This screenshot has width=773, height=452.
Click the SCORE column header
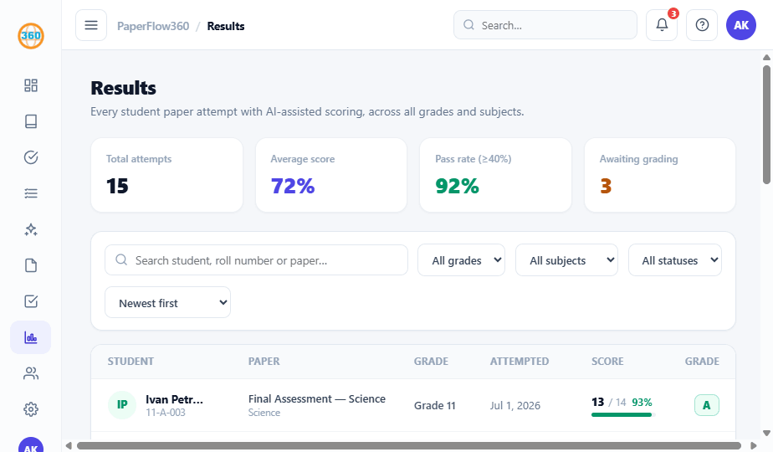(607, 362)
